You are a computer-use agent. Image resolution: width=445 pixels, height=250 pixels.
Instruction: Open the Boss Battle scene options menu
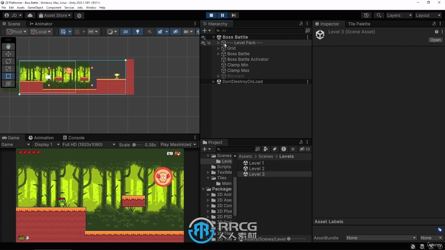[x=307, y=37]
